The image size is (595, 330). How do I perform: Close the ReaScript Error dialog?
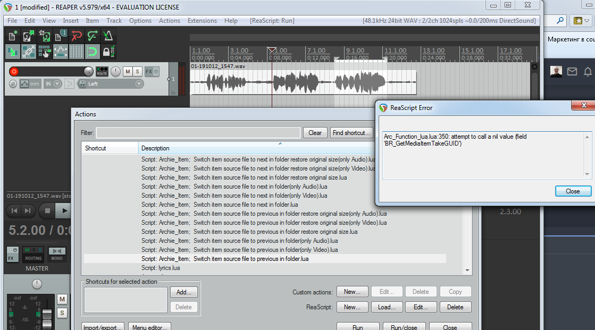coord(573,191)
